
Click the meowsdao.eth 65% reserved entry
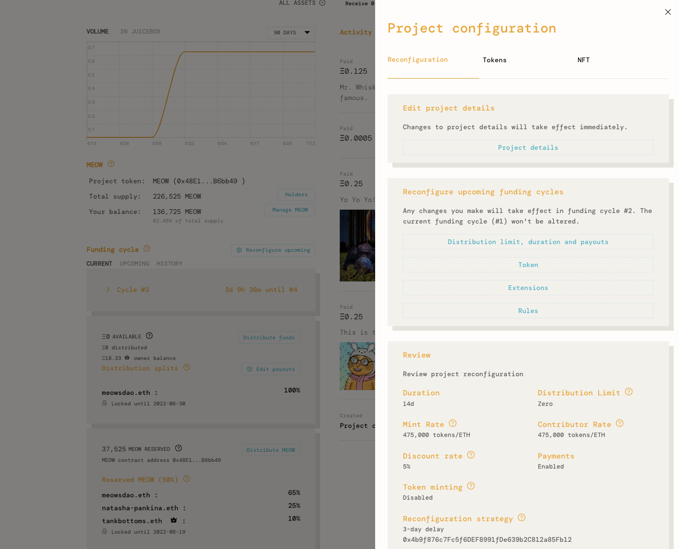coord(201,494)
